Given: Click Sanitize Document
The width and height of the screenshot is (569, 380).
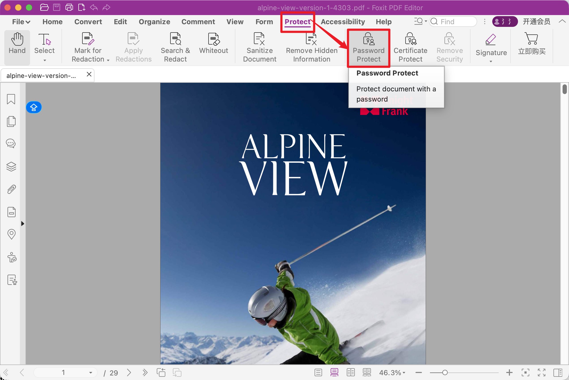Looking at the screenshot, I should [x=260, y=47].
